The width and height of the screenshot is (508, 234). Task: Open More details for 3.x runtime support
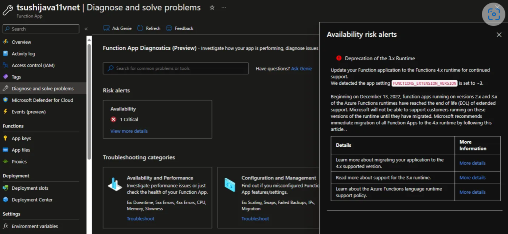(x=472, y=178)
